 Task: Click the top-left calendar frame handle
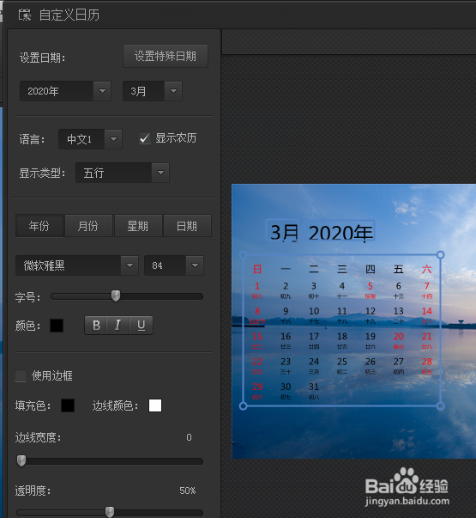coord(243,255)
